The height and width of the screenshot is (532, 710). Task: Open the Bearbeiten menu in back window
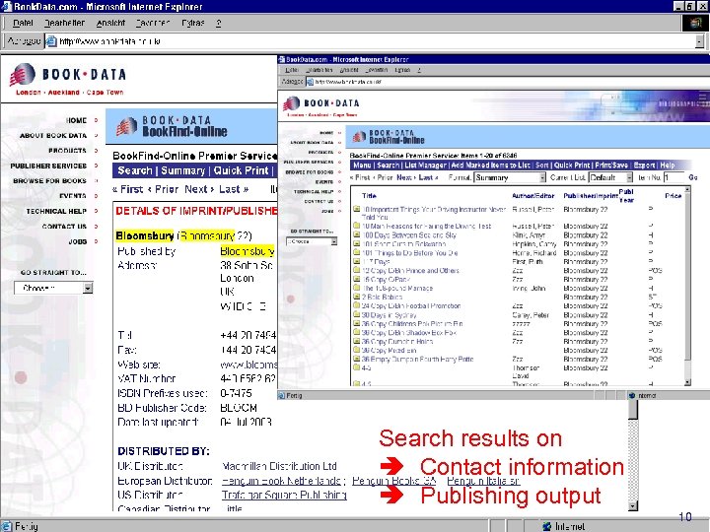[x=64, y=23]
